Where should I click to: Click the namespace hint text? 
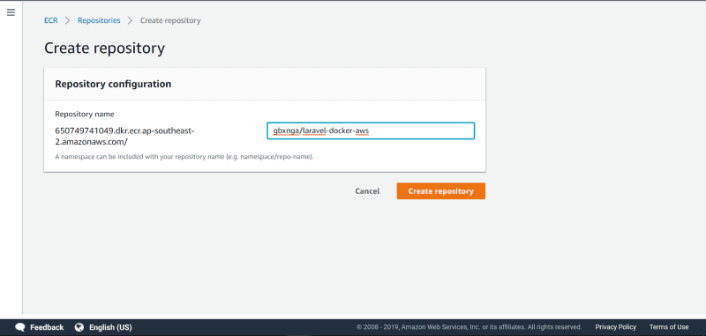pos(184,157)
